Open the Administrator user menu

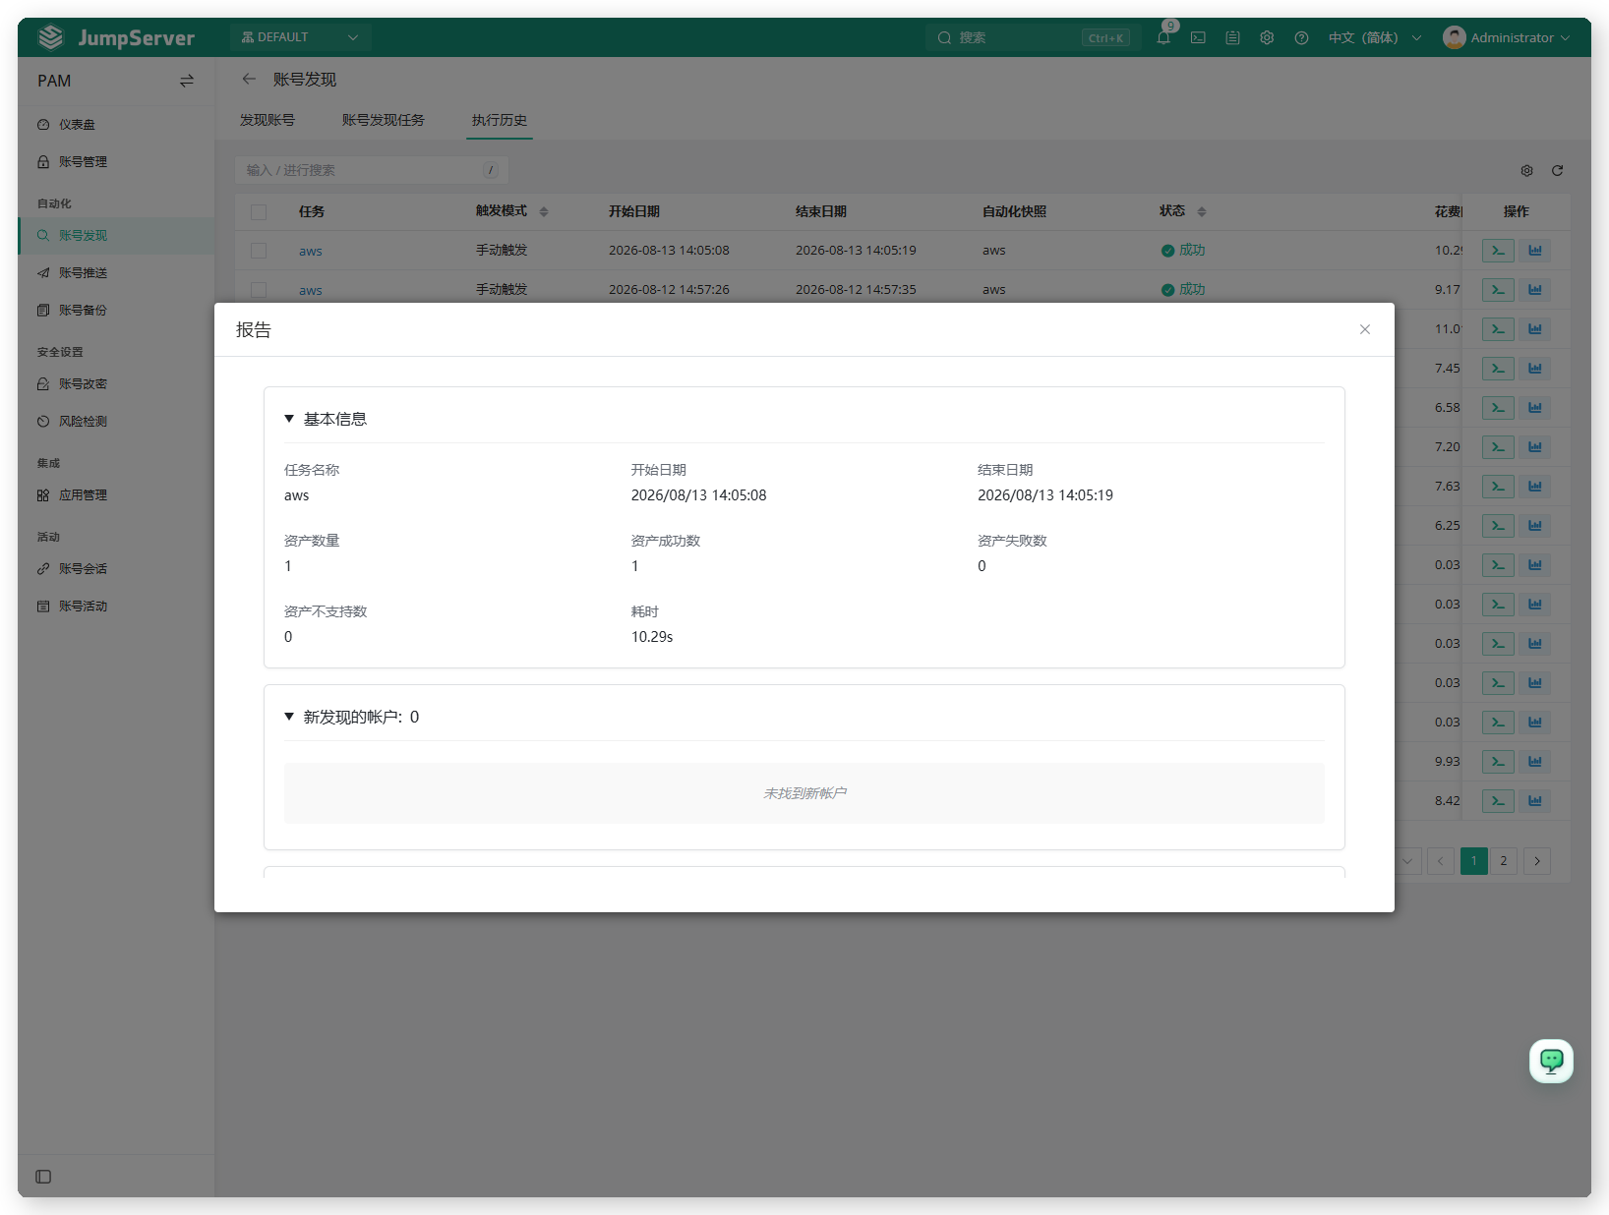[x=1506, y=37]
